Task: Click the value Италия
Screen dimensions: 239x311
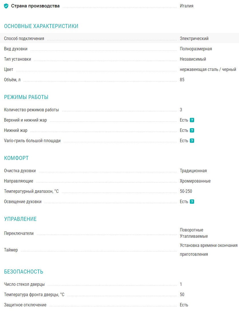Action: [x=187, y=6]
